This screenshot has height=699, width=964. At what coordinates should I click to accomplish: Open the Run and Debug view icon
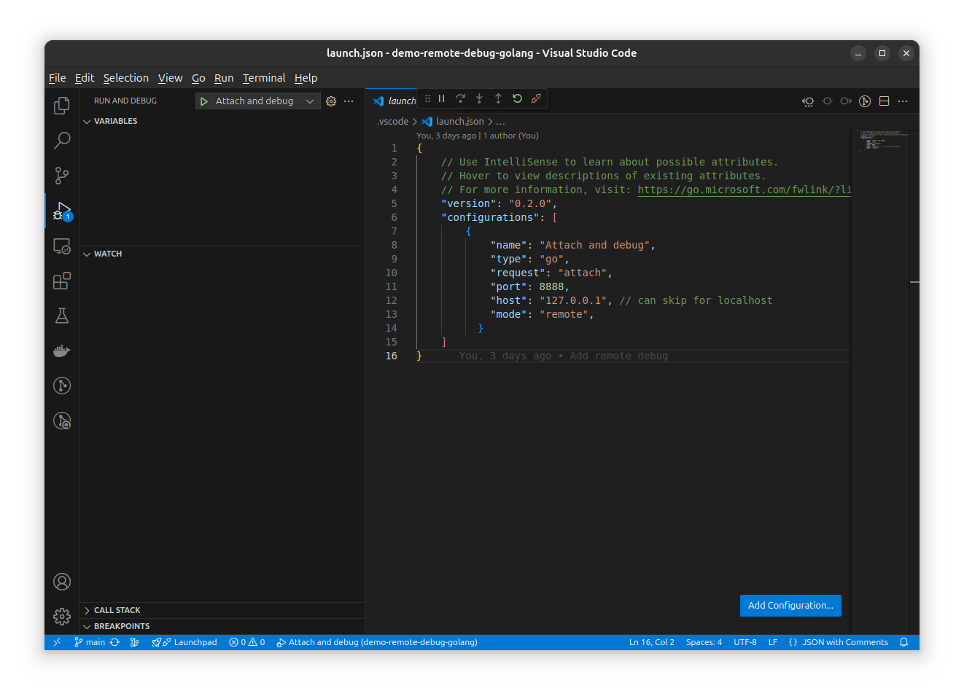(62, 211)
